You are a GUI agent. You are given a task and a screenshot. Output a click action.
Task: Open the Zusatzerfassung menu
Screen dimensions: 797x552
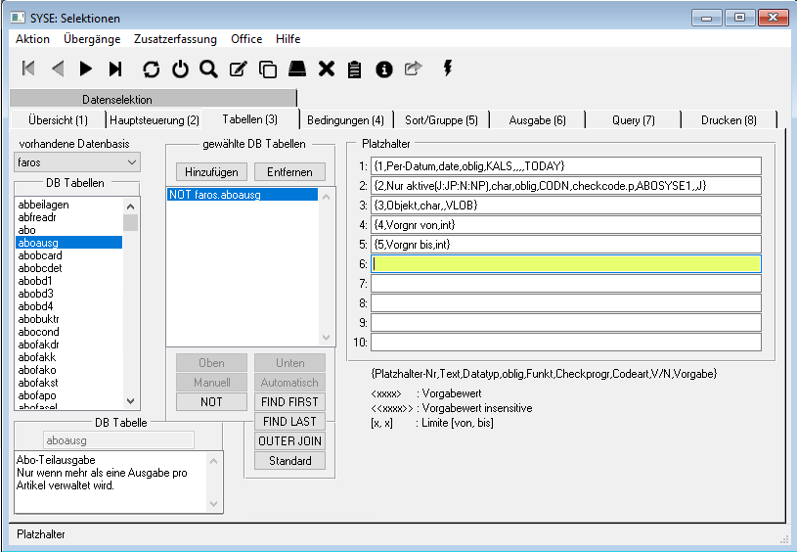coord(176,39)
